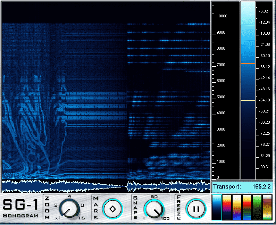Screen dimensions: 276x225
Task: Click the 10000 Hz frequency label
Action: point(222,16)
